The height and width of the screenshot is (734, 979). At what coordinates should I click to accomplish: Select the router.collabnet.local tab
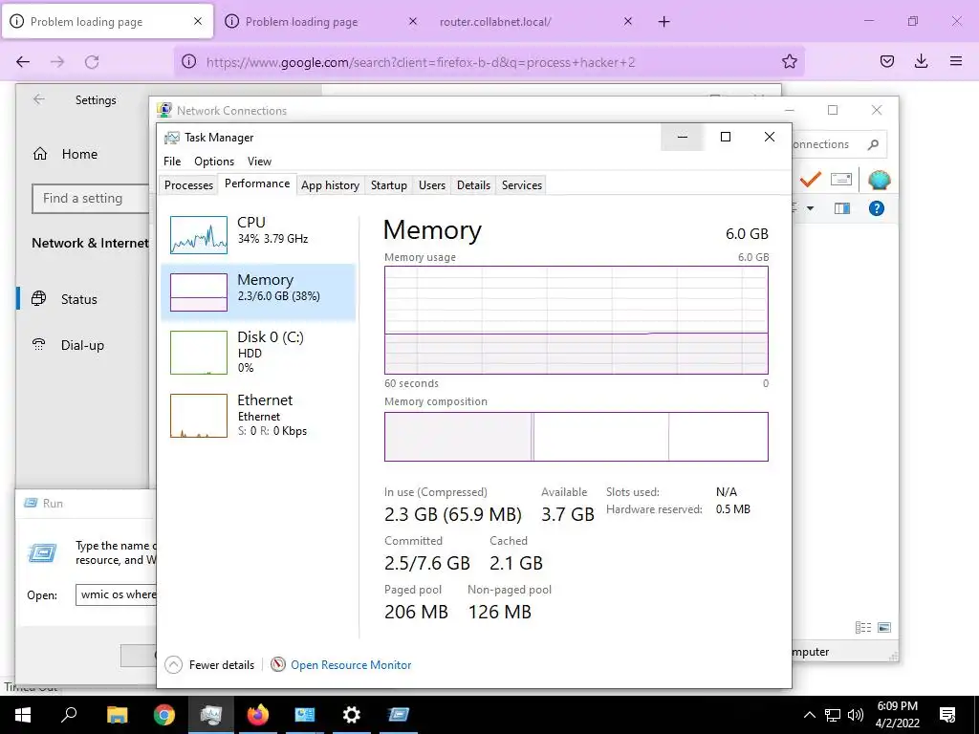(495, 22)
